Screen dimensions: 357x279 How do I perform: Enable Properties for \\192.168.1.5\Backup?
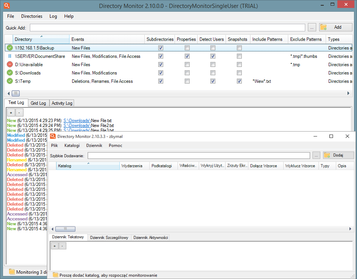[187, 48]
